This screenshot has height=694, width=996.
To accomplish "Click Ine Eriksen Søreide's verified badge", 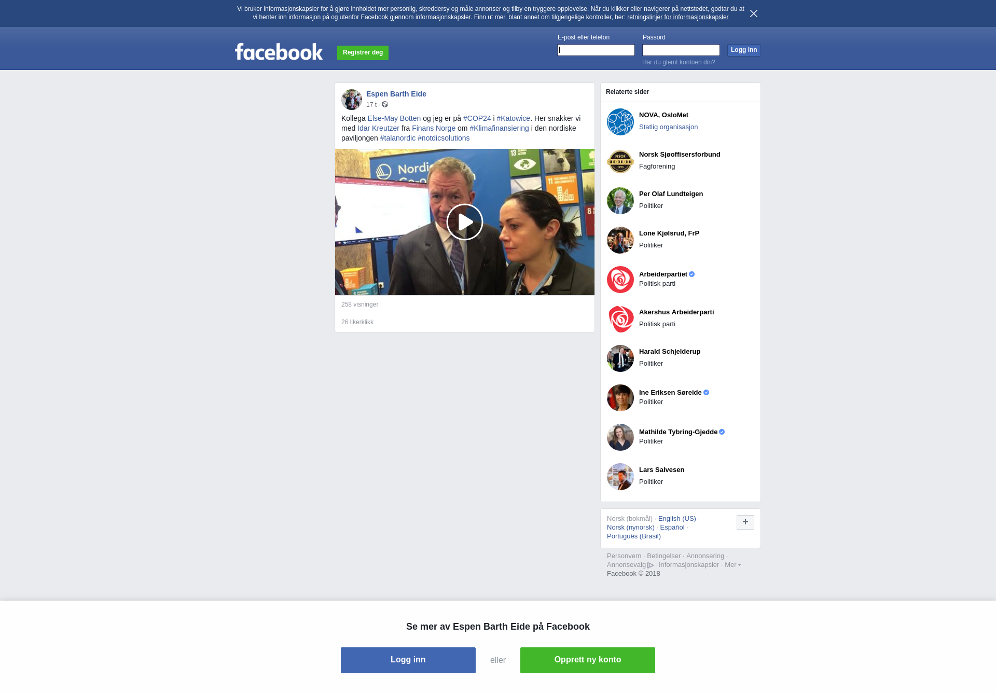I will [x=706, y=393].
